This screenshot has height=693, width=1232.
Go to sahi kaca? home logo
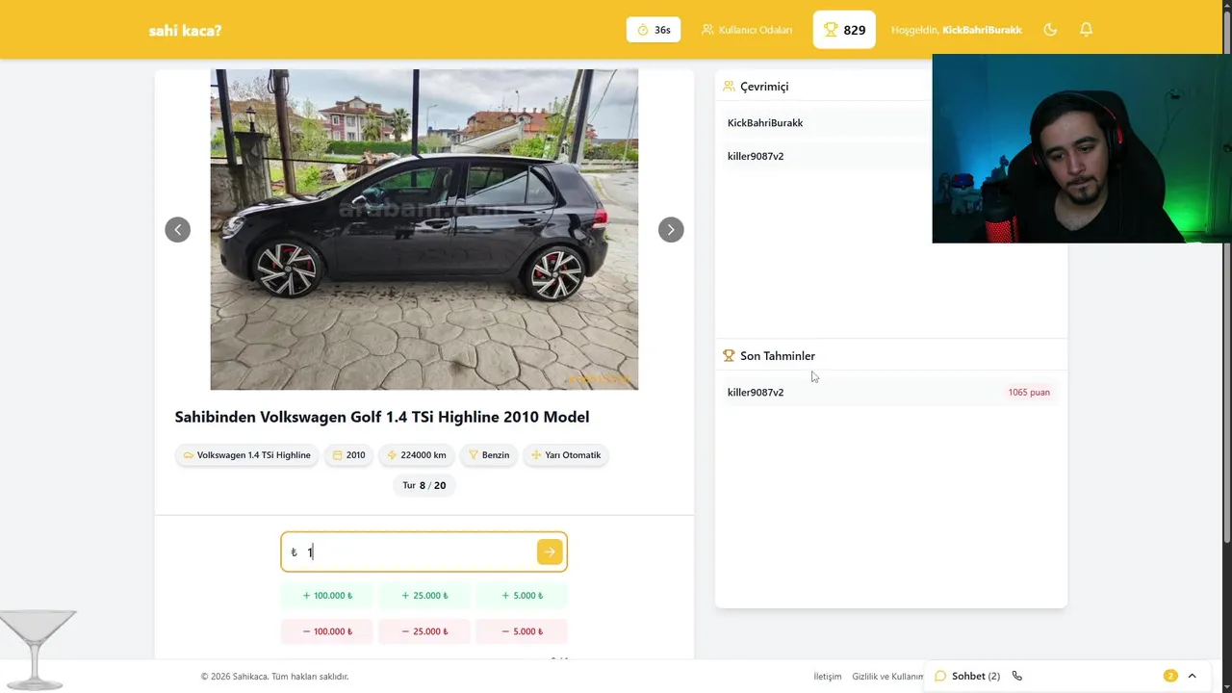(185, 30)
